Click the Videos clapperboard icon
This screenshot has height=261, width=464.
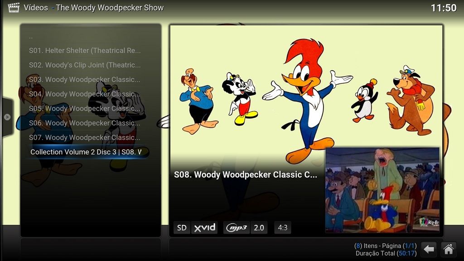(x=14, y=8)
